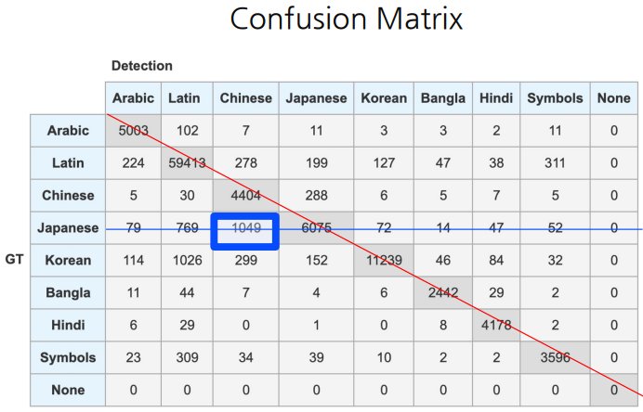This screenshot has height=412, width=643.
Task: Select the cell with value 114
Action: point(133,260)
